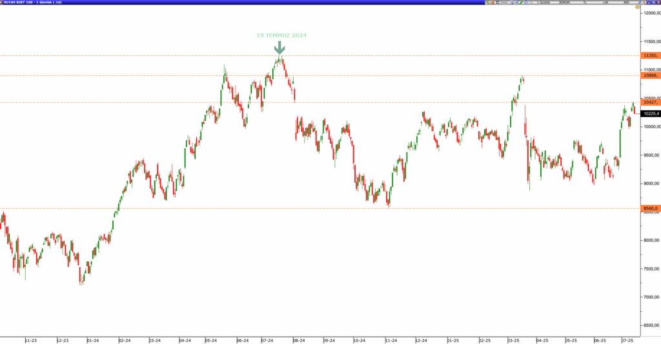Click the window menu icon left of XU100 title
This screenshot has height=344, width=661.
(2, 2)
